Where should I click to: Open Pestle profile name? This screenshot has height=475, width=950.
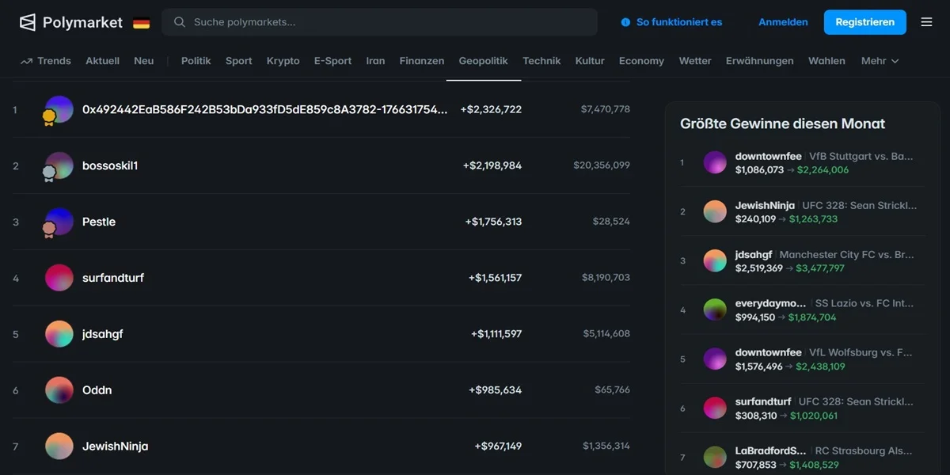tap(99, 222)
